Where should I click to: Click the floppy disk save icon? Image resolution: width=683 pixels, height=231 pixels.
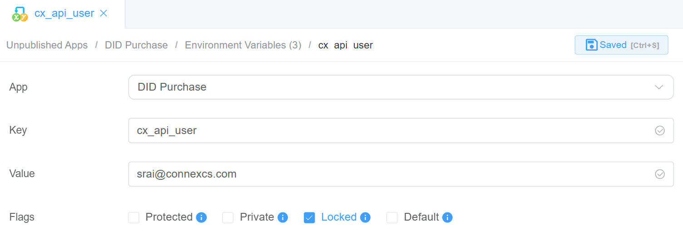(591, 45)
